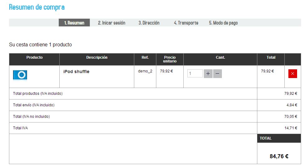Click the 'Resumen de compra' heading
The width and height of the screenshot is (303, 166).
(x=37, y=7)
